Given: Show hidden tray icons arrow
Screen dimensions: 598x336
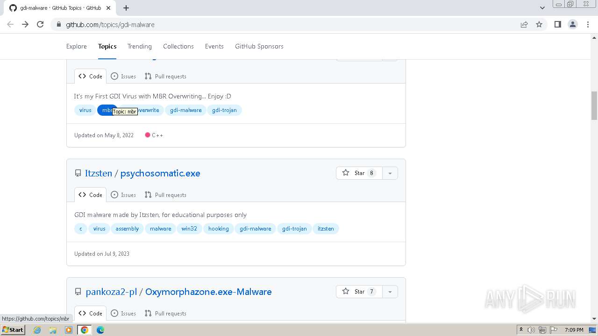Looking at the screenshot, I should [x=521, y=330].
